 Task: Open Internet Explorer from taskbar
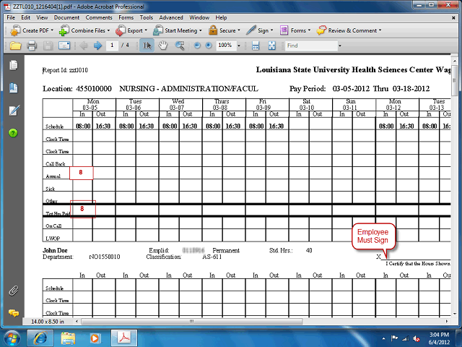click(x=40, y=338)
